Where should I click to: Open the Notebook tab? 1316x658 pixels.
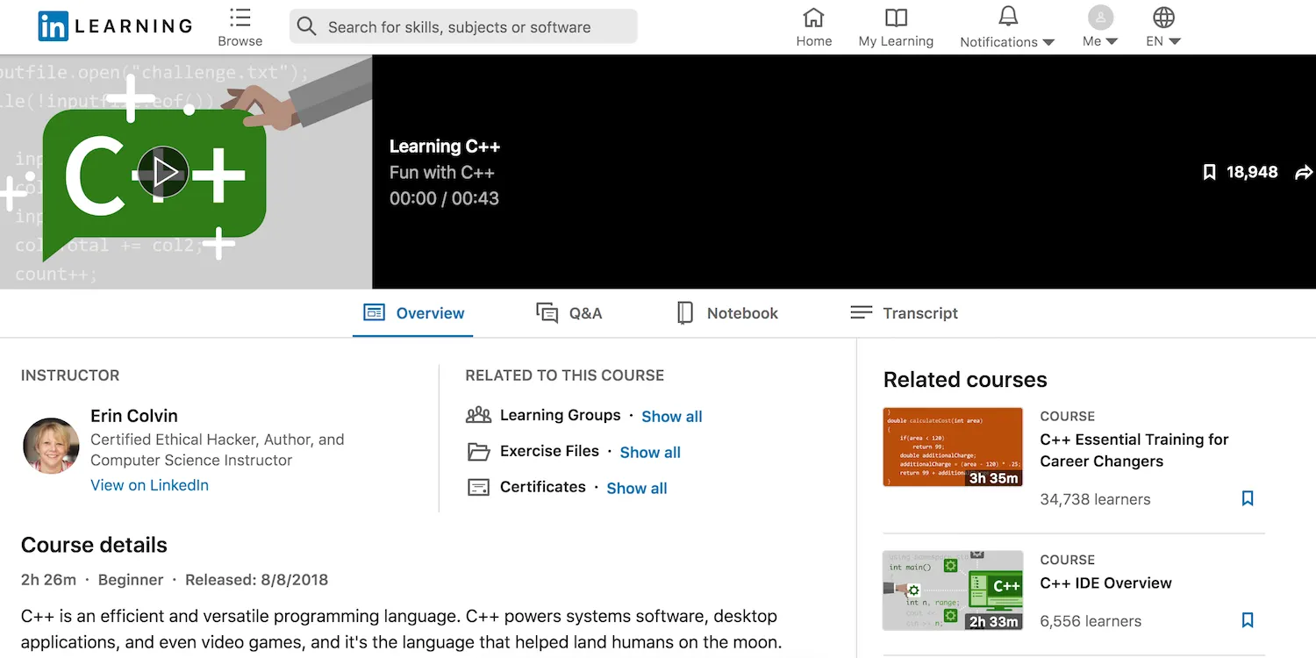pos(727,313)
